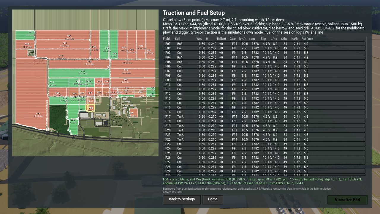Select table row F10

(x=264, y=85)
